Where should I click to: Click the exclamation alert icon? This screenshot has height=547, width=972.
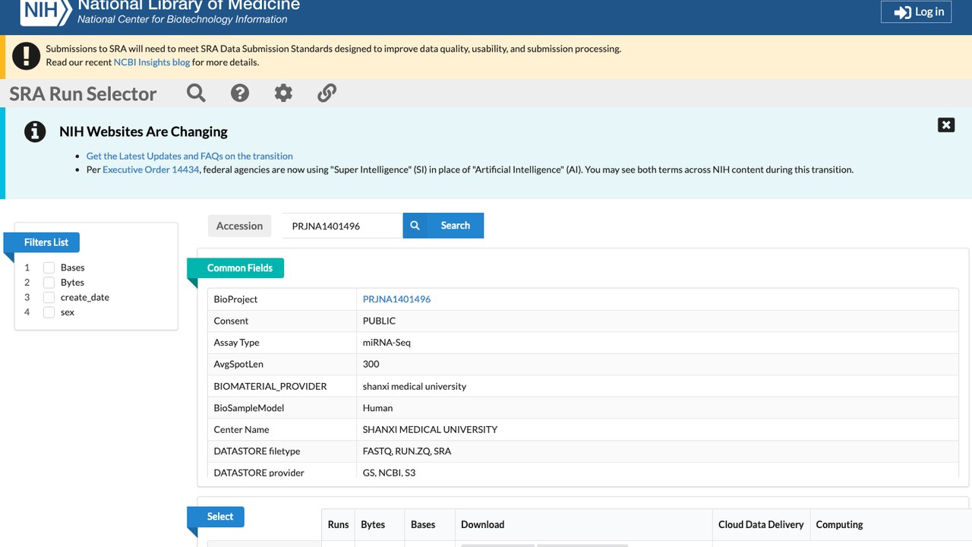tap(27, 55)
